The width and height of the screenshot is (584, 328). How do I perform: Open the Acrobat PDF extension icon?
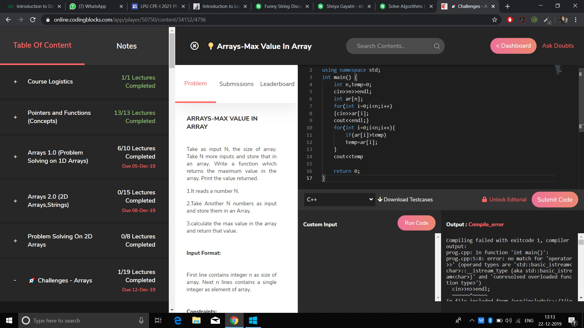(x=522, y=20)
